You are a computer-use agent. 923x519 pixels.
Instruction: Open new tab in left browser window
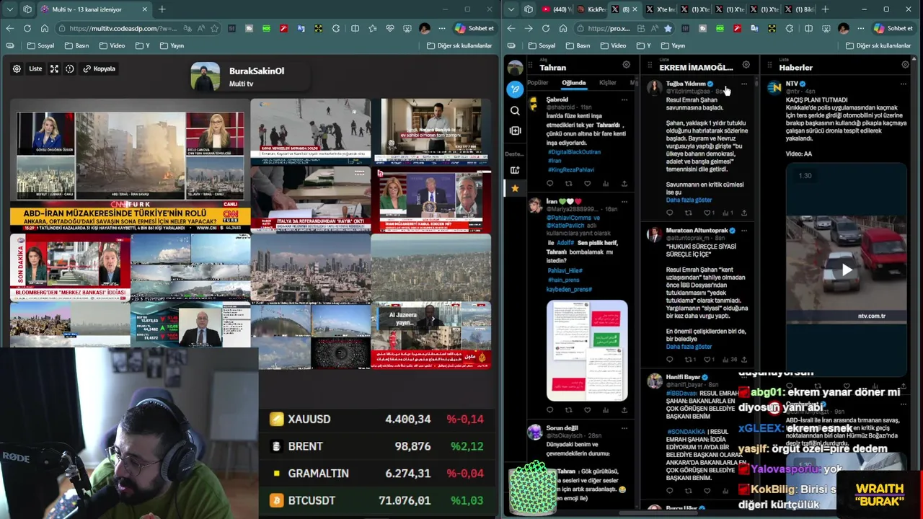[162, 9]
